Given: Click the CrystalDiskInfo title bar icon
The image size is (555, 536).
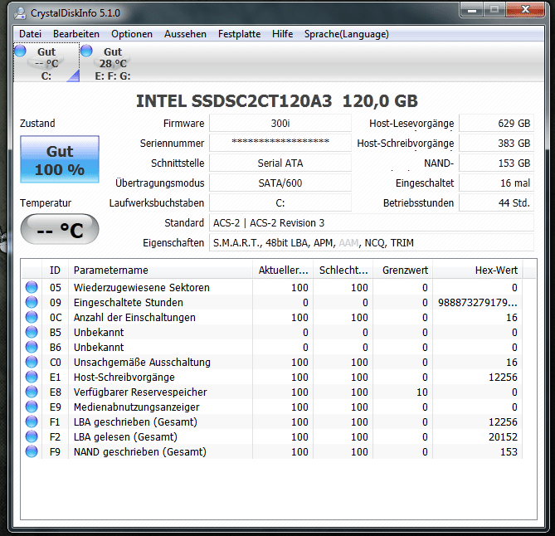Looking at the screenshot, I should pos(20,13).
